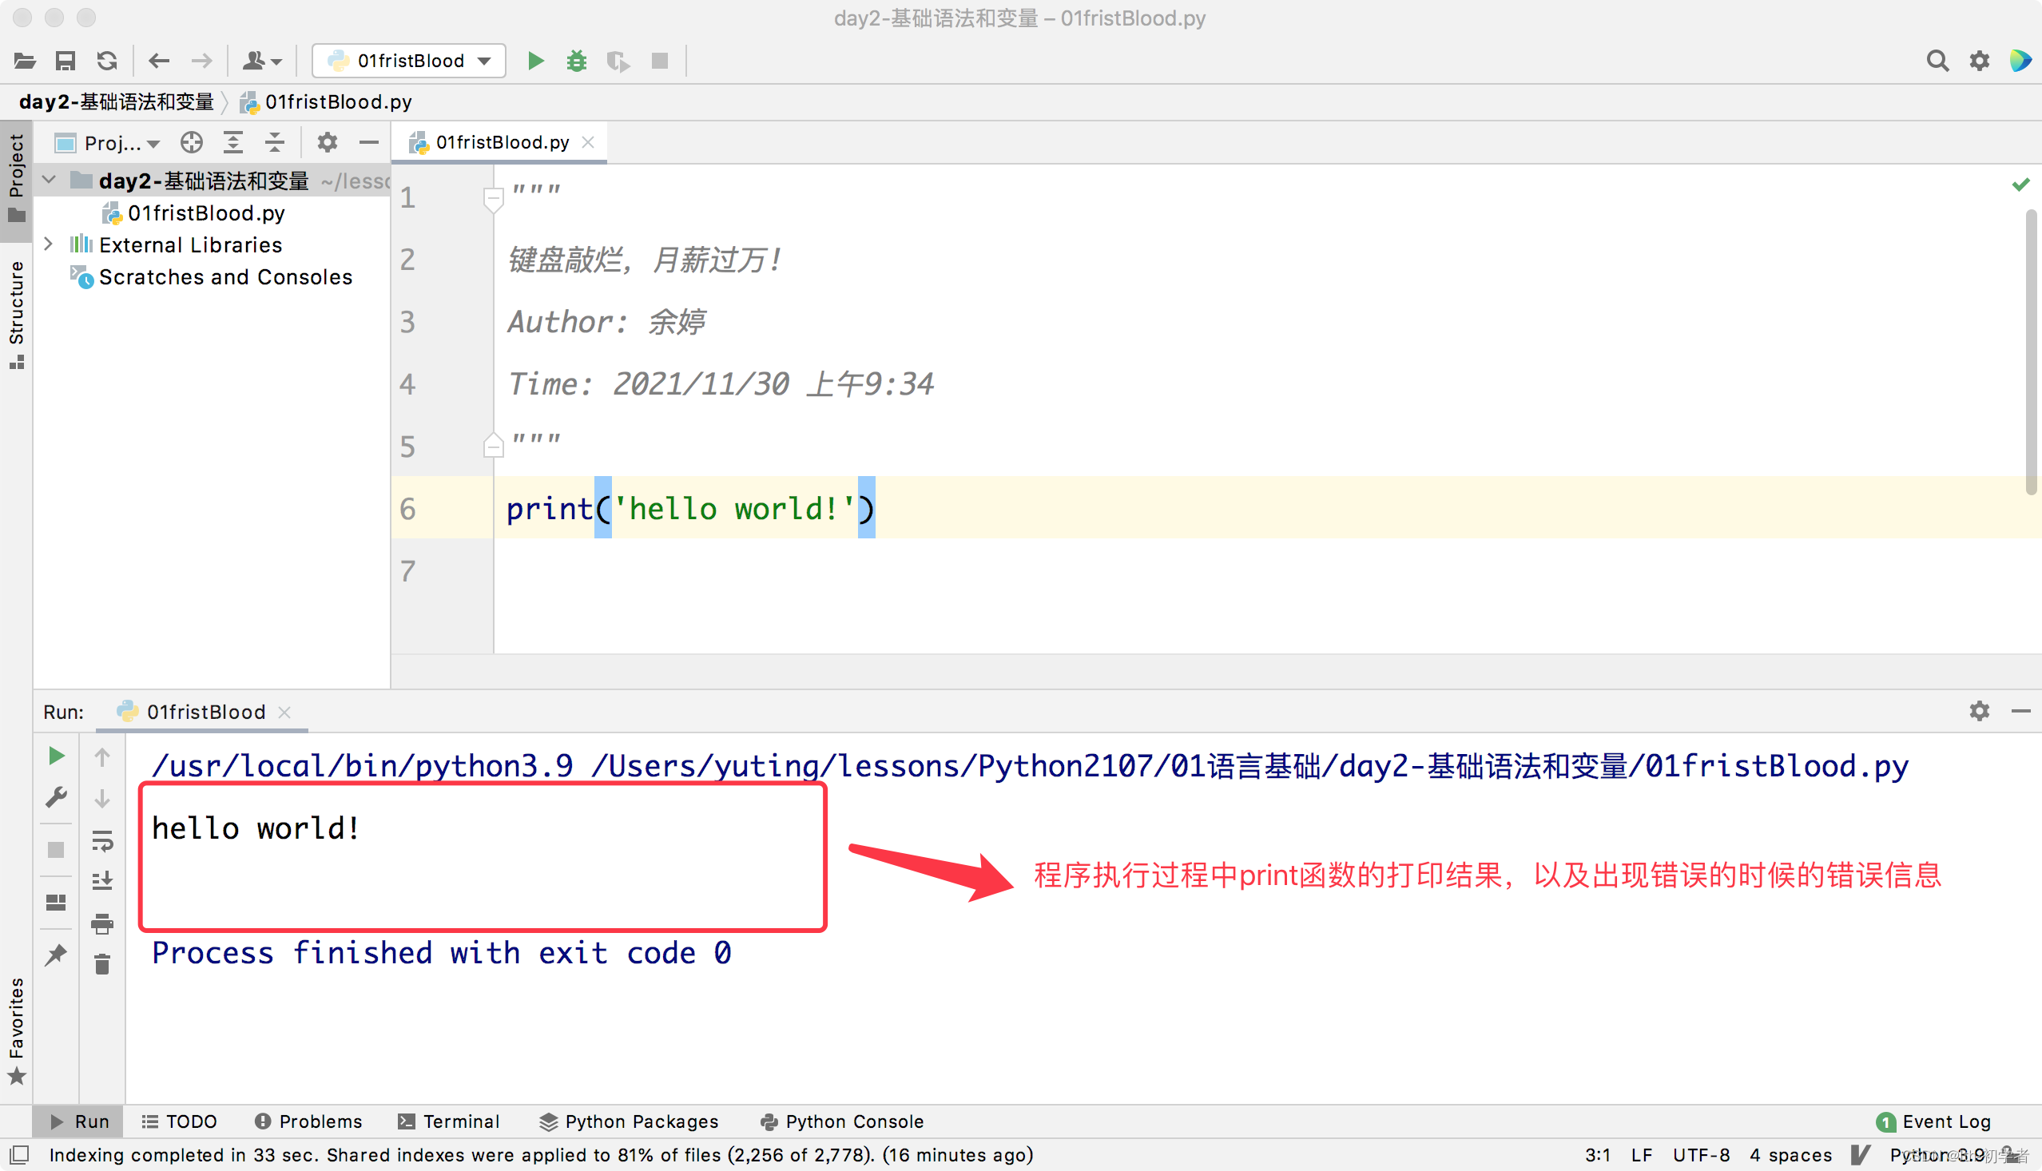Open the Python Console tab
Screen dimensions: 2042x1171
(842, 1121)
